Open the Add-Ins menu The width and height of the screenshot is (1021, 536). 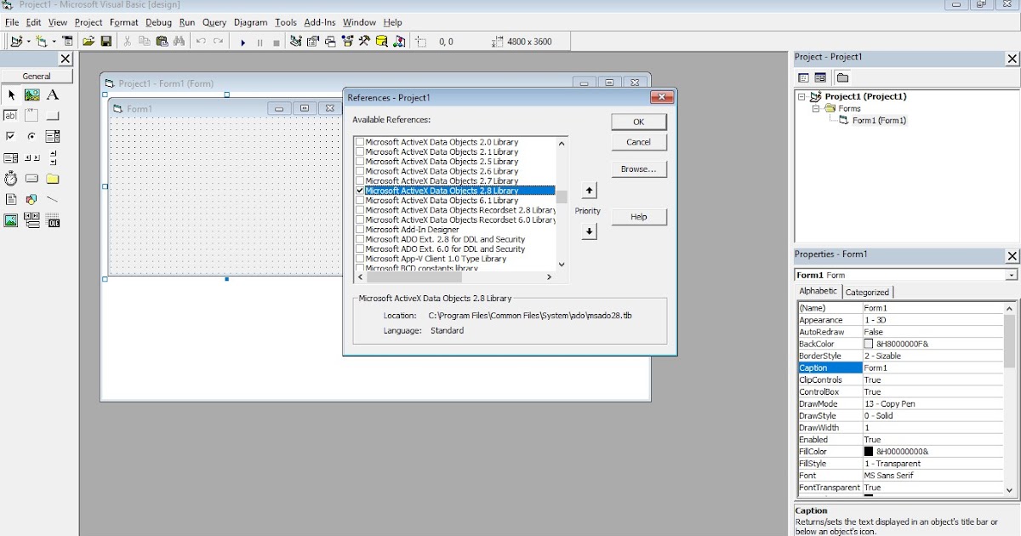point(319,22)
